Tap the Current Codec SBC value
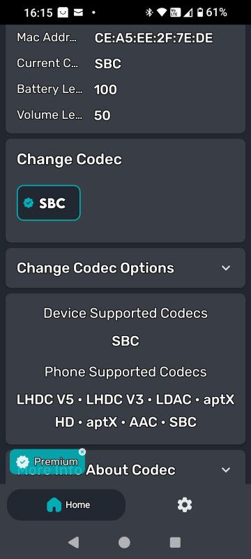 point(108,64)
